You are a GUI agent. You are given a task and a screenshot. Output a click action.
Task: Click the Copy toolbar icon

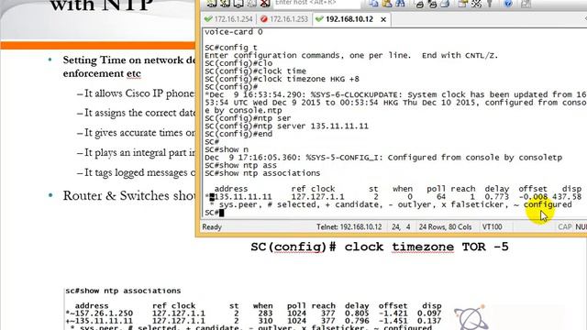(x=373, y=4)
